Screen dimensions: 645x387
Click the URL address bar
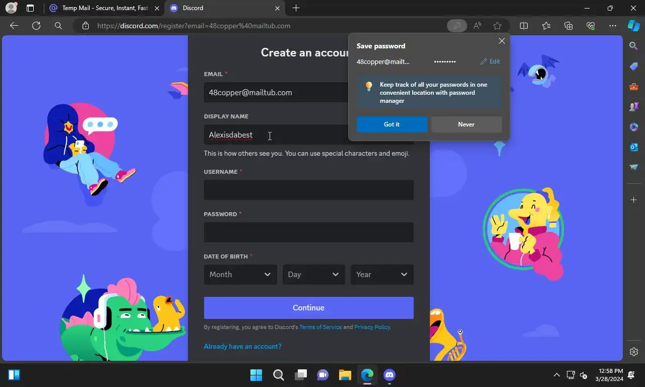point(267,26)
